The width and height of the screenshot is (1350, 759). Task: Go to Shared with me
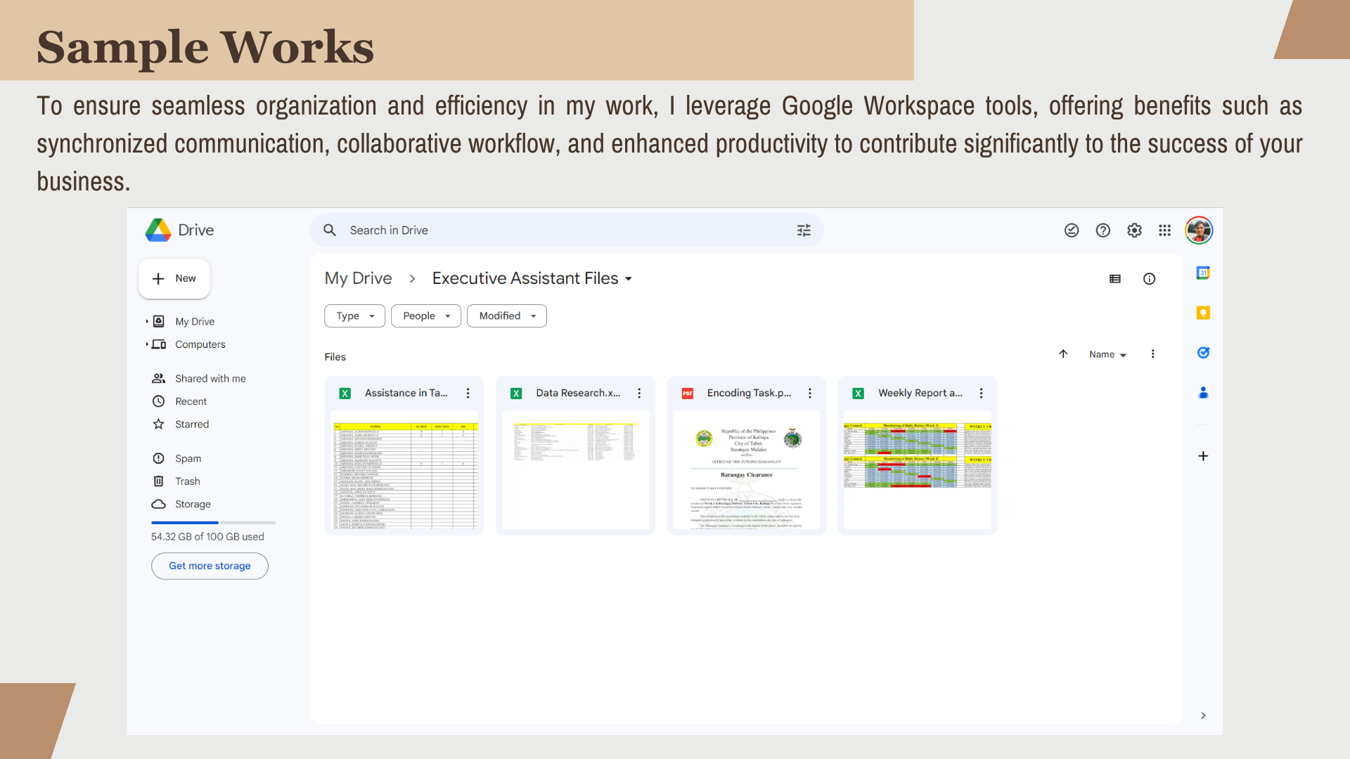210,379
